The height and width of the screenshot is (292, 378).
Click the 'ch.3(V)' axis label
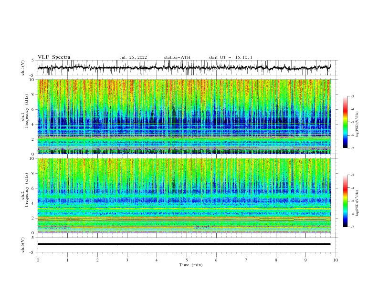click(x=23, y=245)
